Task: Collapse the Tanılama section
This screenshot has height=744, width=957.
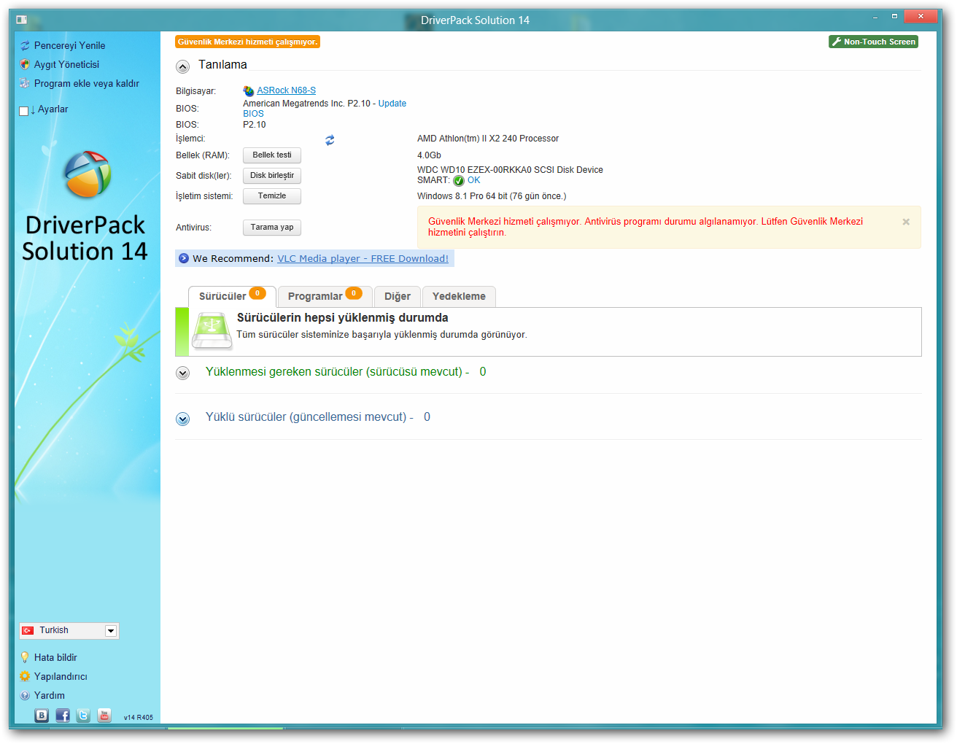Action: tap(182, 66)
